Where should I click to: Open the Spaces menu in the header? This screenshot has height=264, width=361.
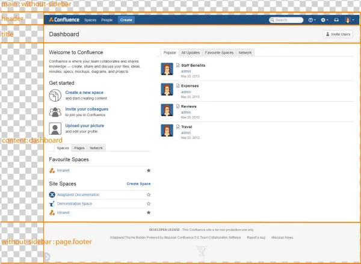coord(90,20)
